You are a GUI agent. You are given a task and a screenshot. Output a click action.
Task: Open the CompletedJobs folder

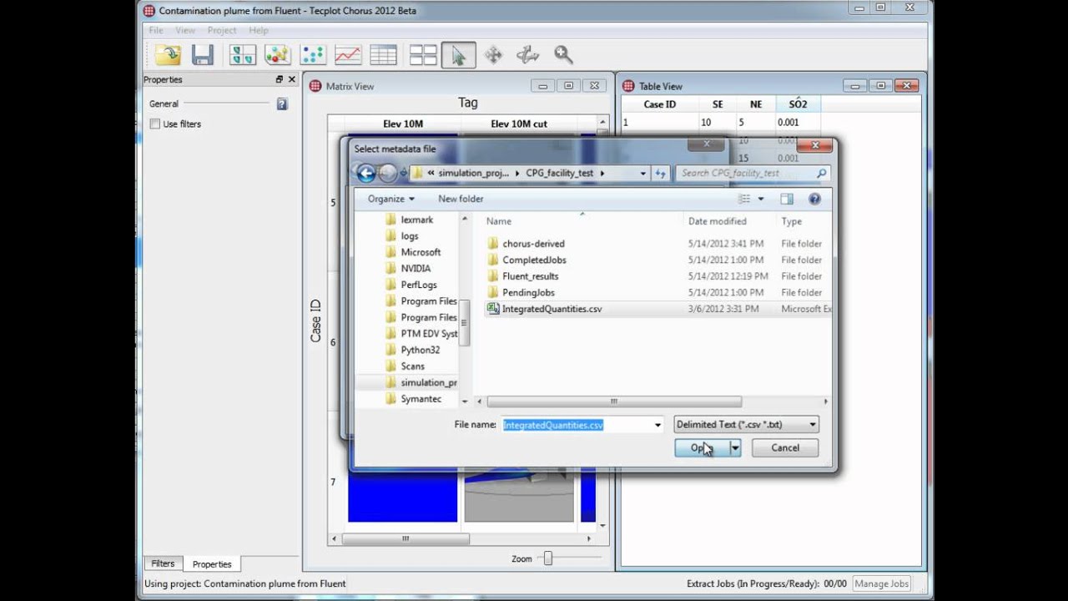pyautogui.click(x=534, y=260)
